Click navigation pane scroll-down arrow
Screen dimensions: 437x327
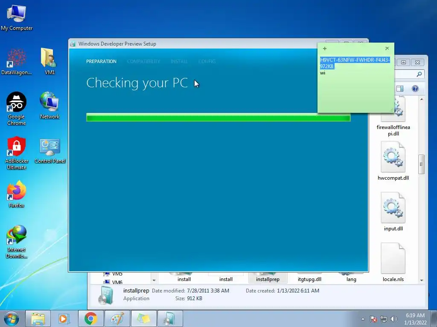[154, 280]
